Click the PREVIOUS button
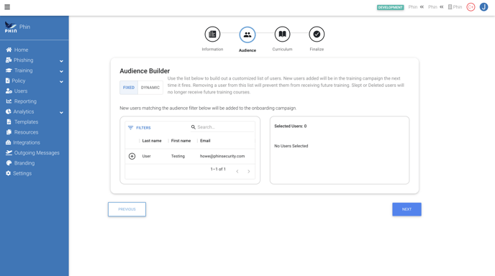 point(127,209)
